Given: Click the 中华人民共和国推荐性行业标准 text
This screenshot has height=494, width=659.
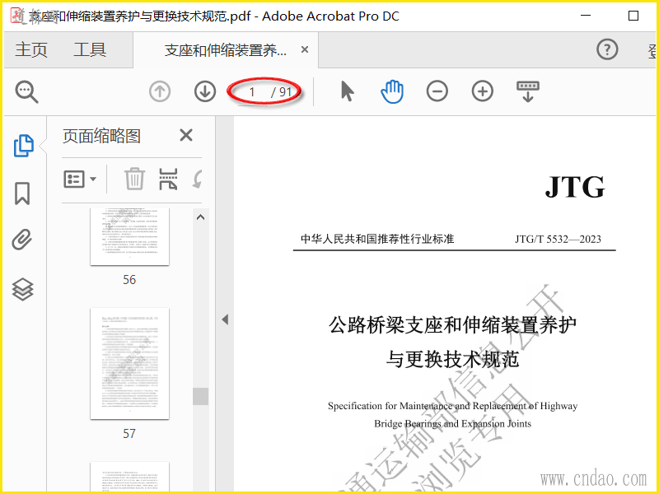Looking at the screenshot, I should 377,239.
